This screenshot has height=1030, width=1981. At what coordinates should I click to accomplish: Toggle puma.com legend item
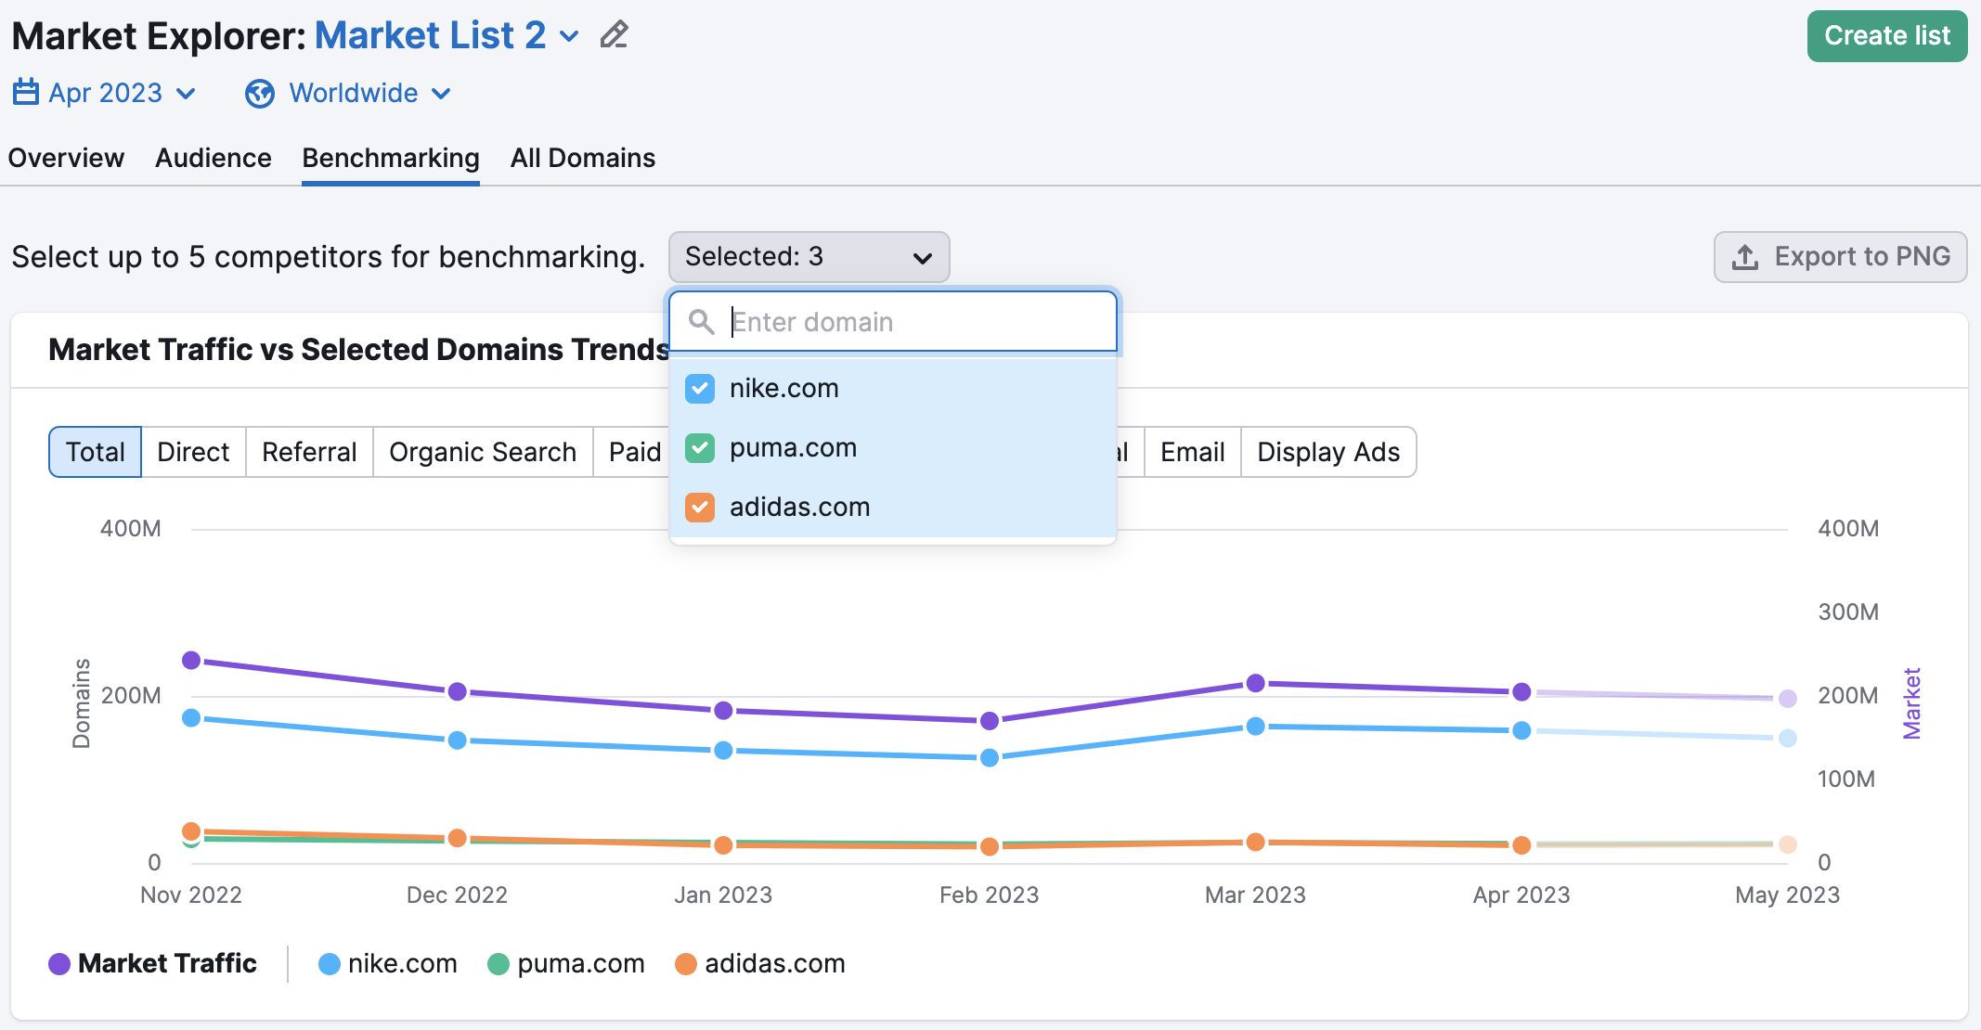click(x=566, y=964)
